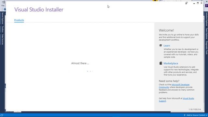Click the 'Almost there ...' loading text
This screenshot has height=117, width=208.
coord(80,63)
